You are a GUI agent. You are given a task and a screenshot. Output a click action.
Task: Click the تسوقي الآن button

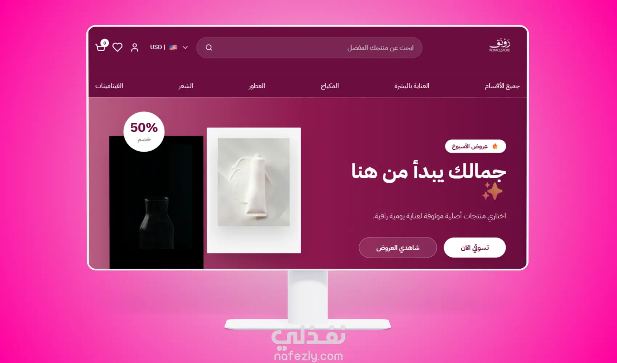coord(475,248)
